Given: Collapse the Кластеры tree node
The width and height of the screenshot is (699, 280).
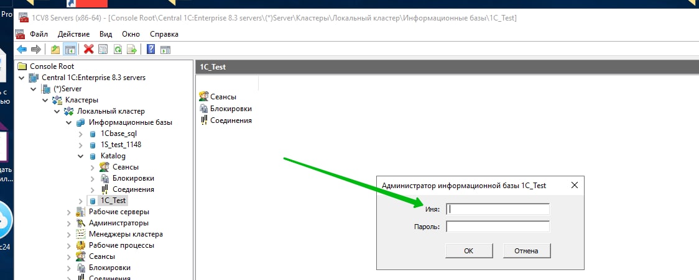Looking at the screenshot, I should point(45,100).
